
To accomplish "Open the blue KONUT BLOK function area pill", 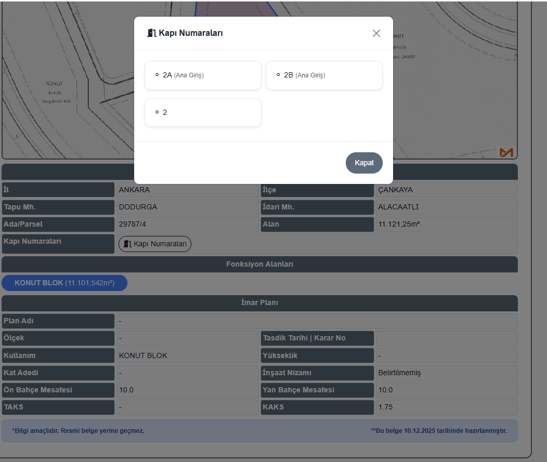I will click(64, 283).
